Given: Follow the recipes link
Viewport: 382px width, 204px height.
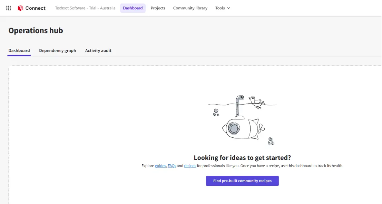Looking at the screenshot, I should [190, 166].
